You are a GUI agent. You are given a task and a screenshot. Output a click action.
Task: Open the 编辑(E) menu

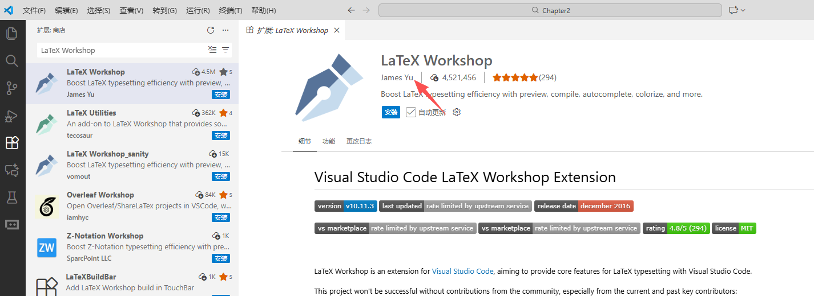pos(67,10)
